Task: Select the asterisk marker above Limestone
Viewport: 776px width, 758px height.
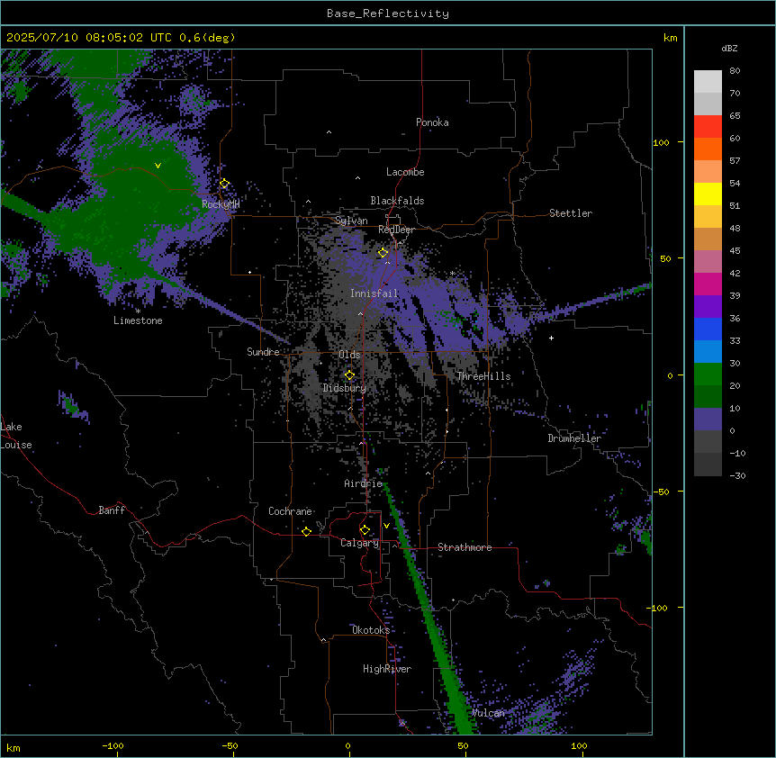Action: (138, 311)
